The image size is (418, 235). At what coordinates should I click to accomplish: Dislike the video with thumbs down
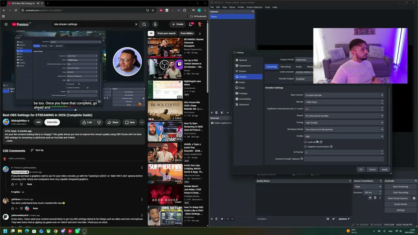[99, 122]
